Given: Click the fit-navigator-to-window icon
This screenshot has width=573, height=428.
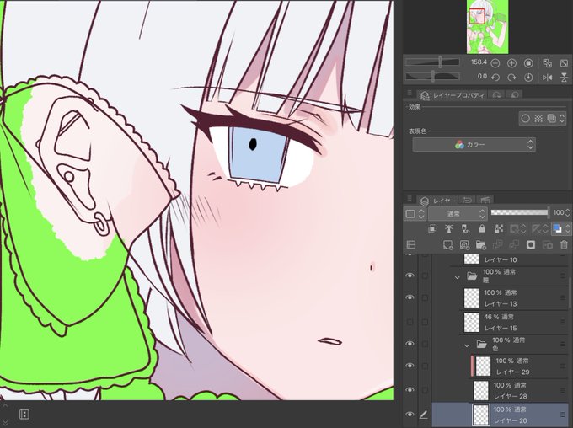Looking at the screenshot, I should point(564,63).
